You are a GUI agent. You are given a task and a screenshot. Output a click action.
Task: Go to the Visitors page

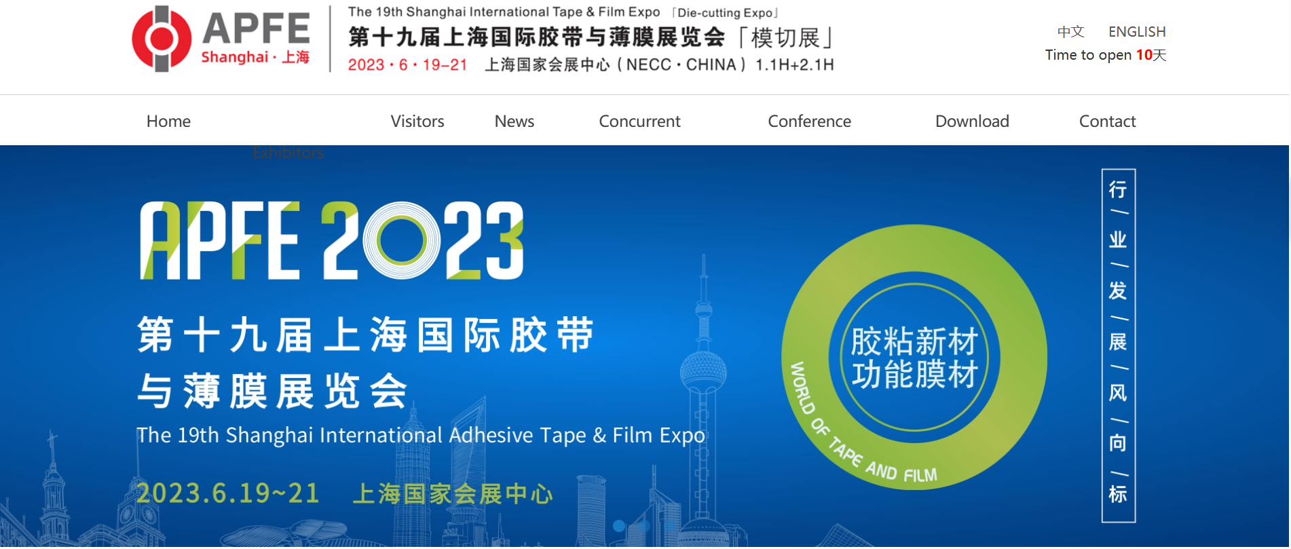click(x=417, y=121)
